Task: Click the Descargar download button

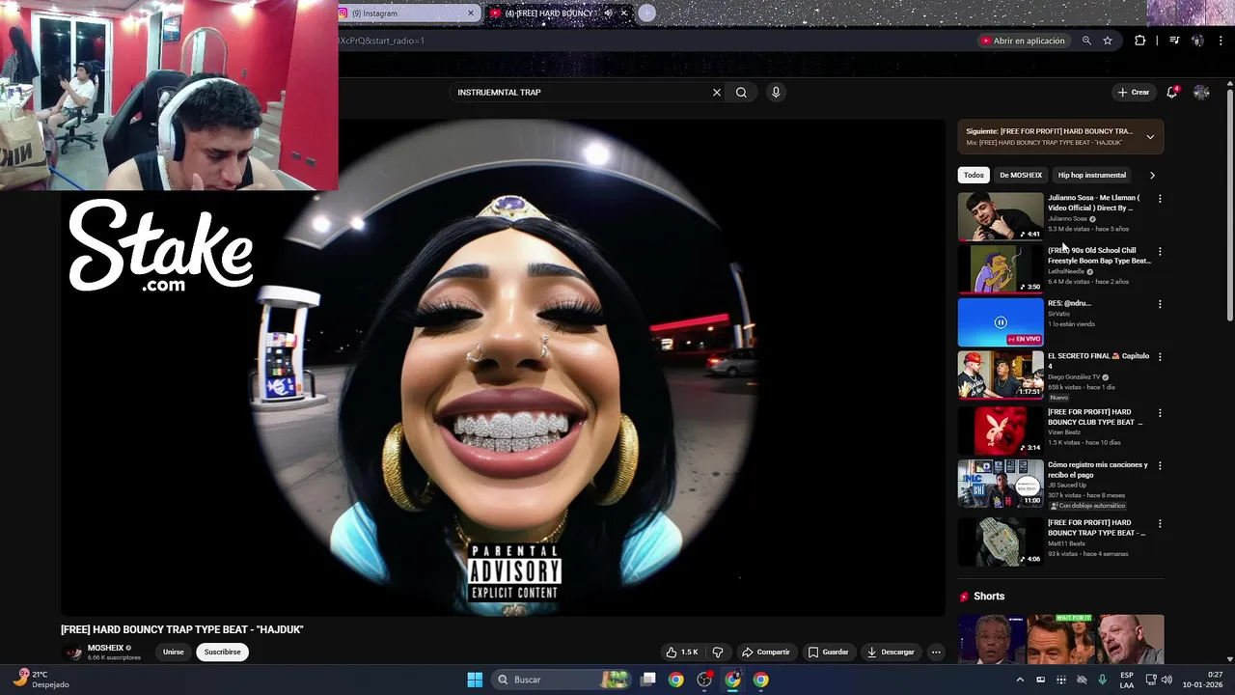Action: [891, 653]
